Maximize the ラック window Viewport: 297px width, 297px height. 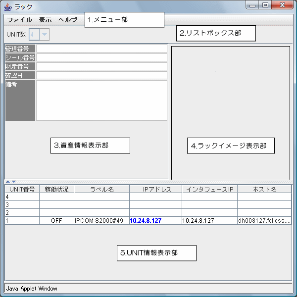tap(265, 5)
